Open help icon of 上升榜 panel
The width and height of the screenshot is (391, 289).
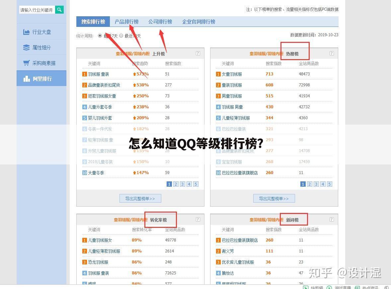(x=198, y=53)
